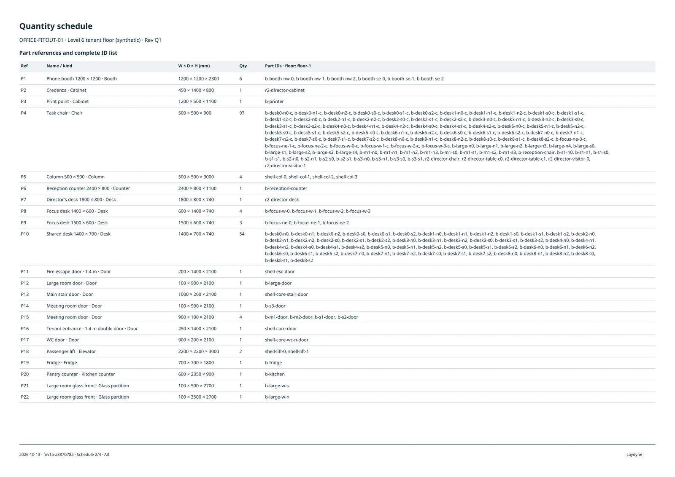Select the "Print point · Cabinet" name

pos(67,102)
